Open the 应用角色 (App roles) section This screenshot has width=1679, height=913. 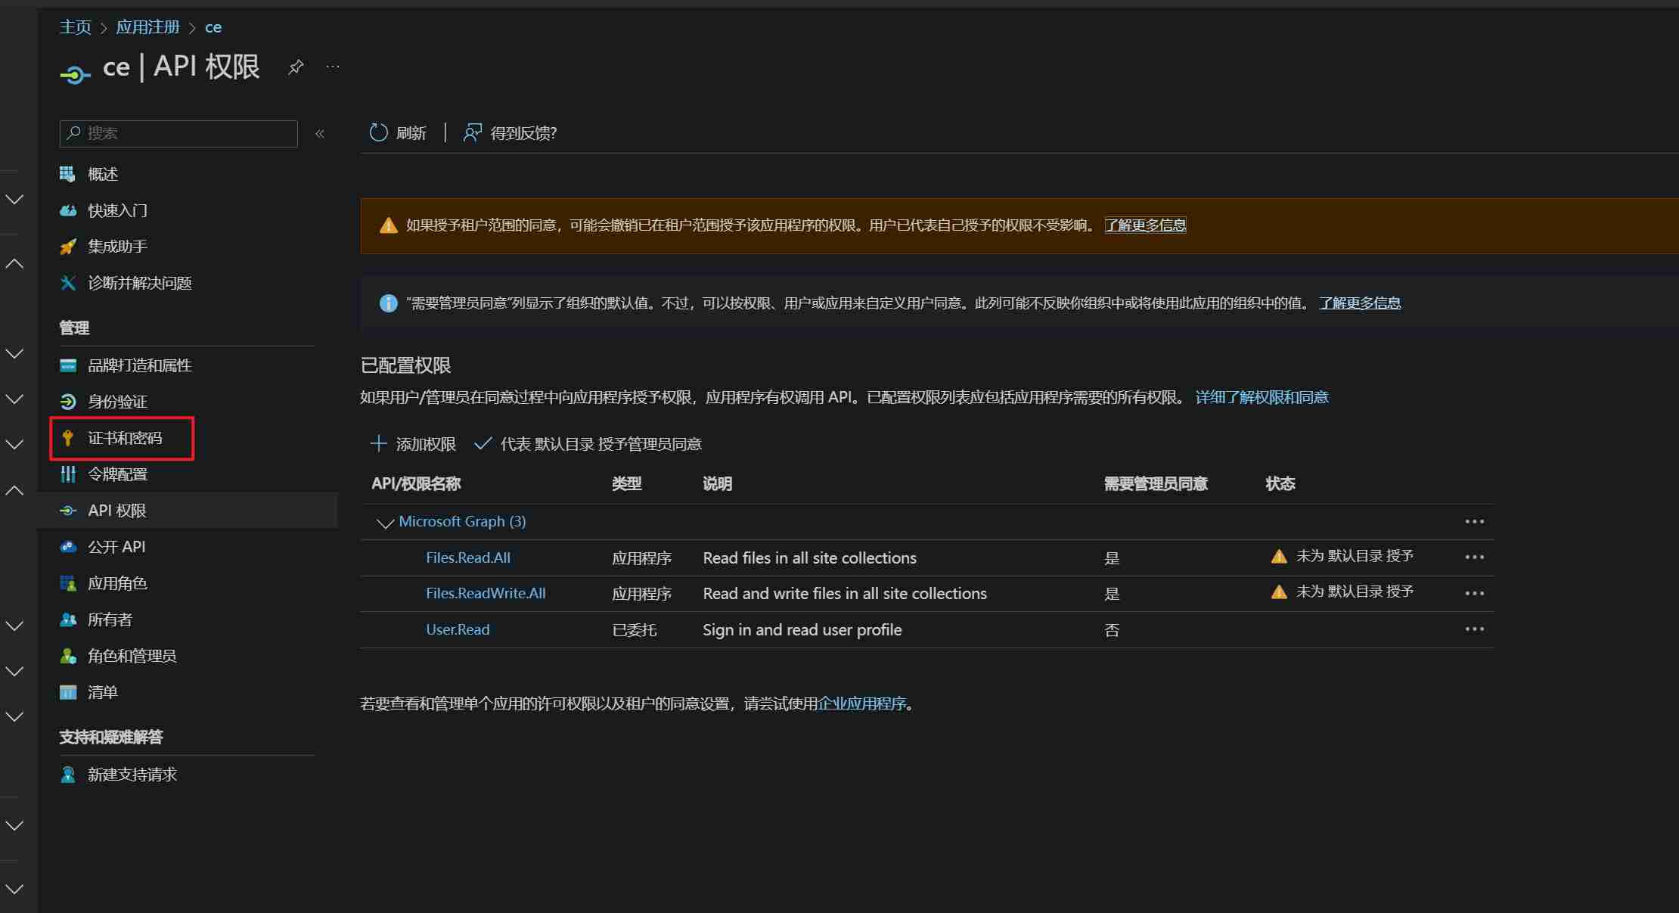pos(119,582)
